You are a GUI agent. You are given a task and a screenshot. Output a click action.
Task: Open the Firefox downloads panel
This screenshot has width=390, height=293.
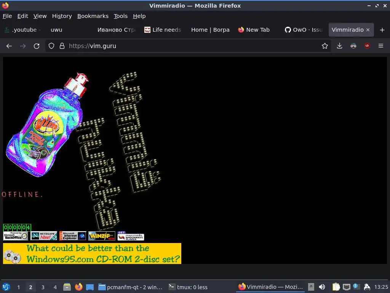click(x=339, y=46)
